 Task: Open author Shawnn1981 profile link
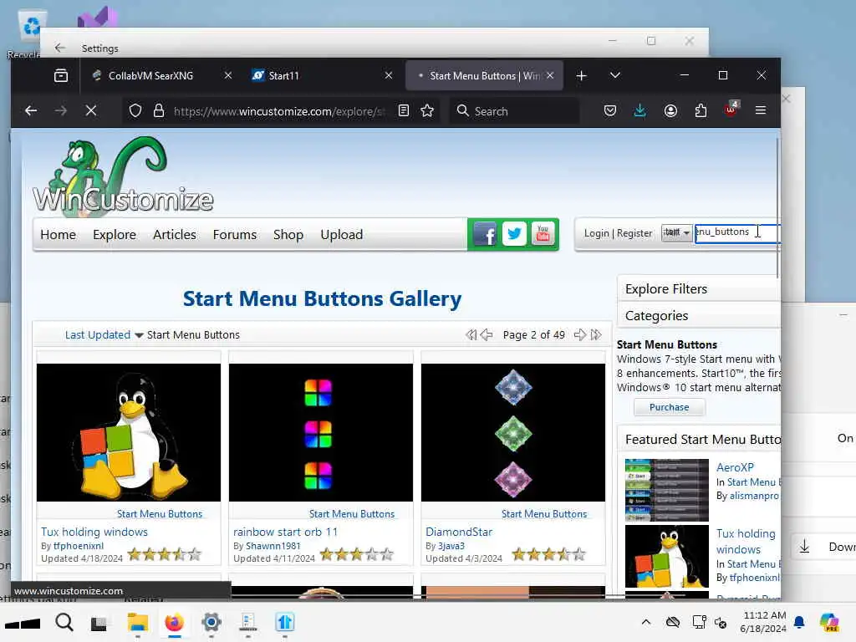click(x=273, y=546)
